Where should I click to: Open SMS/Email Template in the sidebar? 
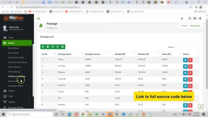[17, 76]
